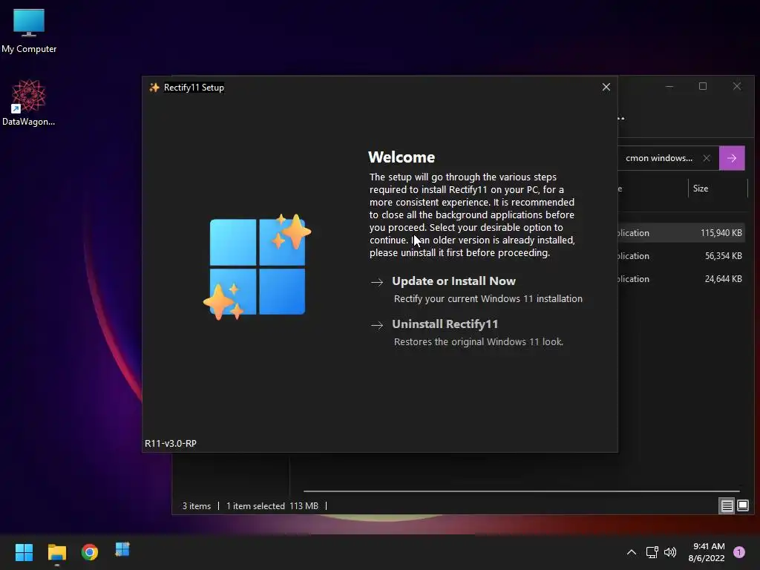Select the file row sized 115,940 KB
This screenshot has height=570, width=760.
click(x=681, y=233)
